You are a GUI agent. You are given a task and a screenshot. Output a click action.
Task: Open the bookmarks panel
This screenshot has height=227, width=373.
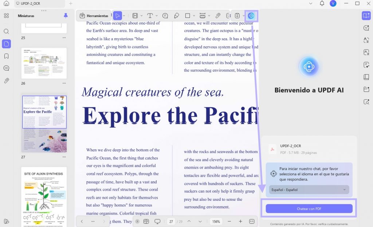7,56
